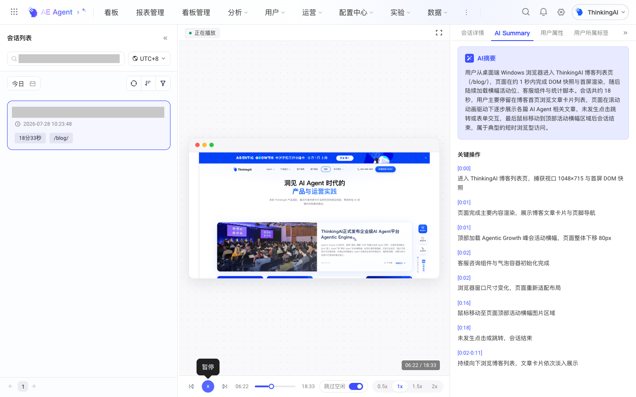Screen dimensions: 636x397
Task: Open notifications bell icon
Action: tap(543, 12)
